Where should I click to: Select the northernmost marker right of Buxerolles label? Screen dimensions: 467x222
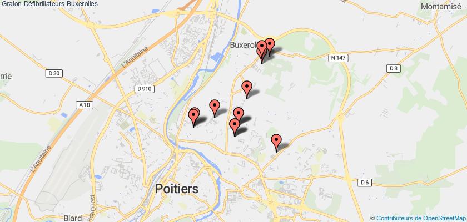coord(270,47)
